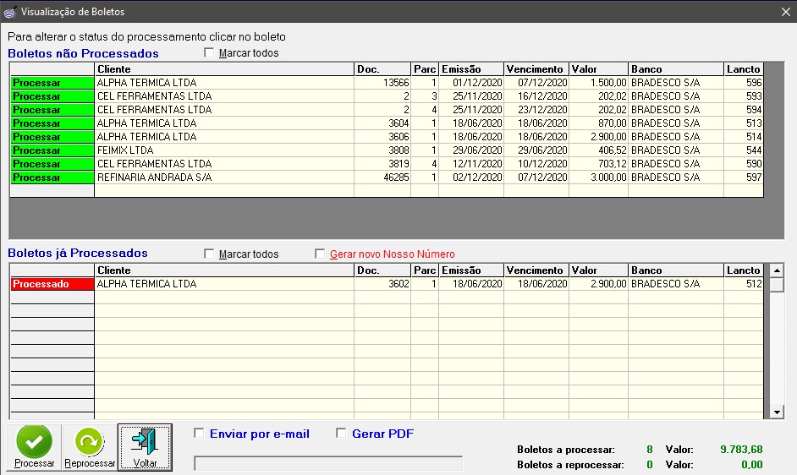Image resolution: width=797 pixels, height=475 pixels.
Task: Select the ALPHA TERMICA row with doc 13566
Action: pos(223,83)
